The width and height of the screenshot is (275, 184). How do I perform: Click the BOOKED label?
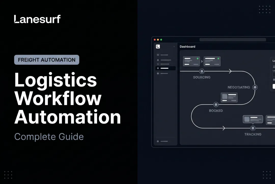click(x=216, y=111)
